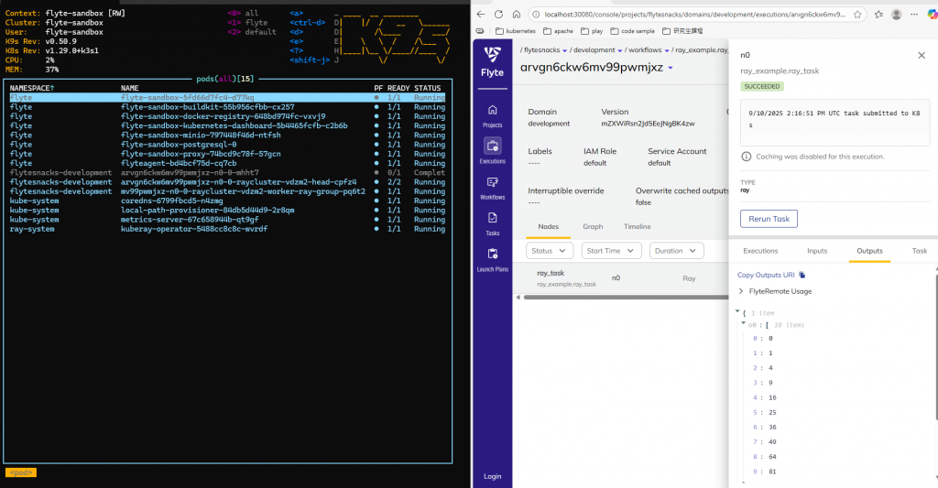Select flyte-sandbox-minio pod in k9s
The height and width of the screenshot is (488, 938).
227,136
